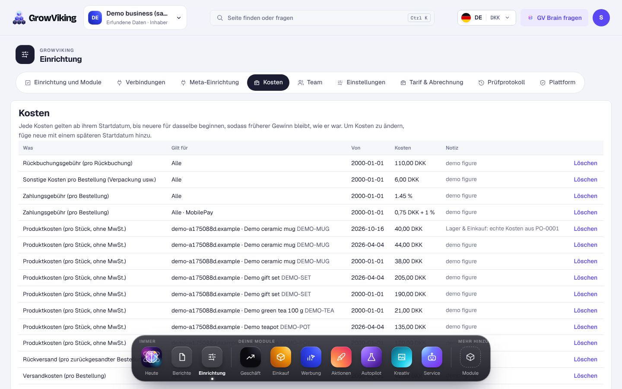Delete the Rückbuchungsgebühr cost row
Screen dimensions: 622x389
pyautogui.click(x=585, y=163)
